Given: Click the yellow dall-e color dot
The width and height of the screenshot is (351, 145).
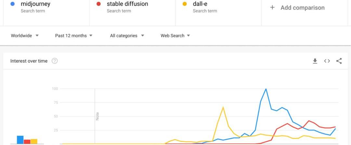Looking at the screenshot, I should click(185, 4).
